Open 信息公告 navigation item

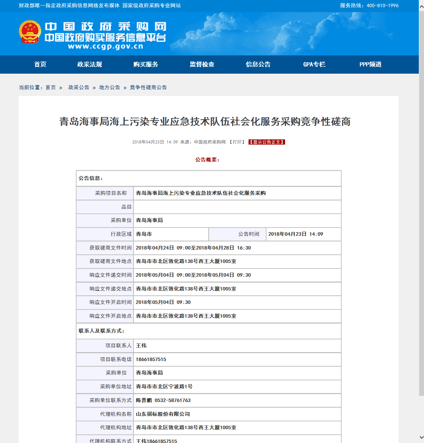pos(258,64)
